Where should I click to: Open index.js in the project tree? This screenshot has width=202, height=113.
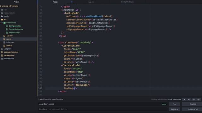pos(9,46)
